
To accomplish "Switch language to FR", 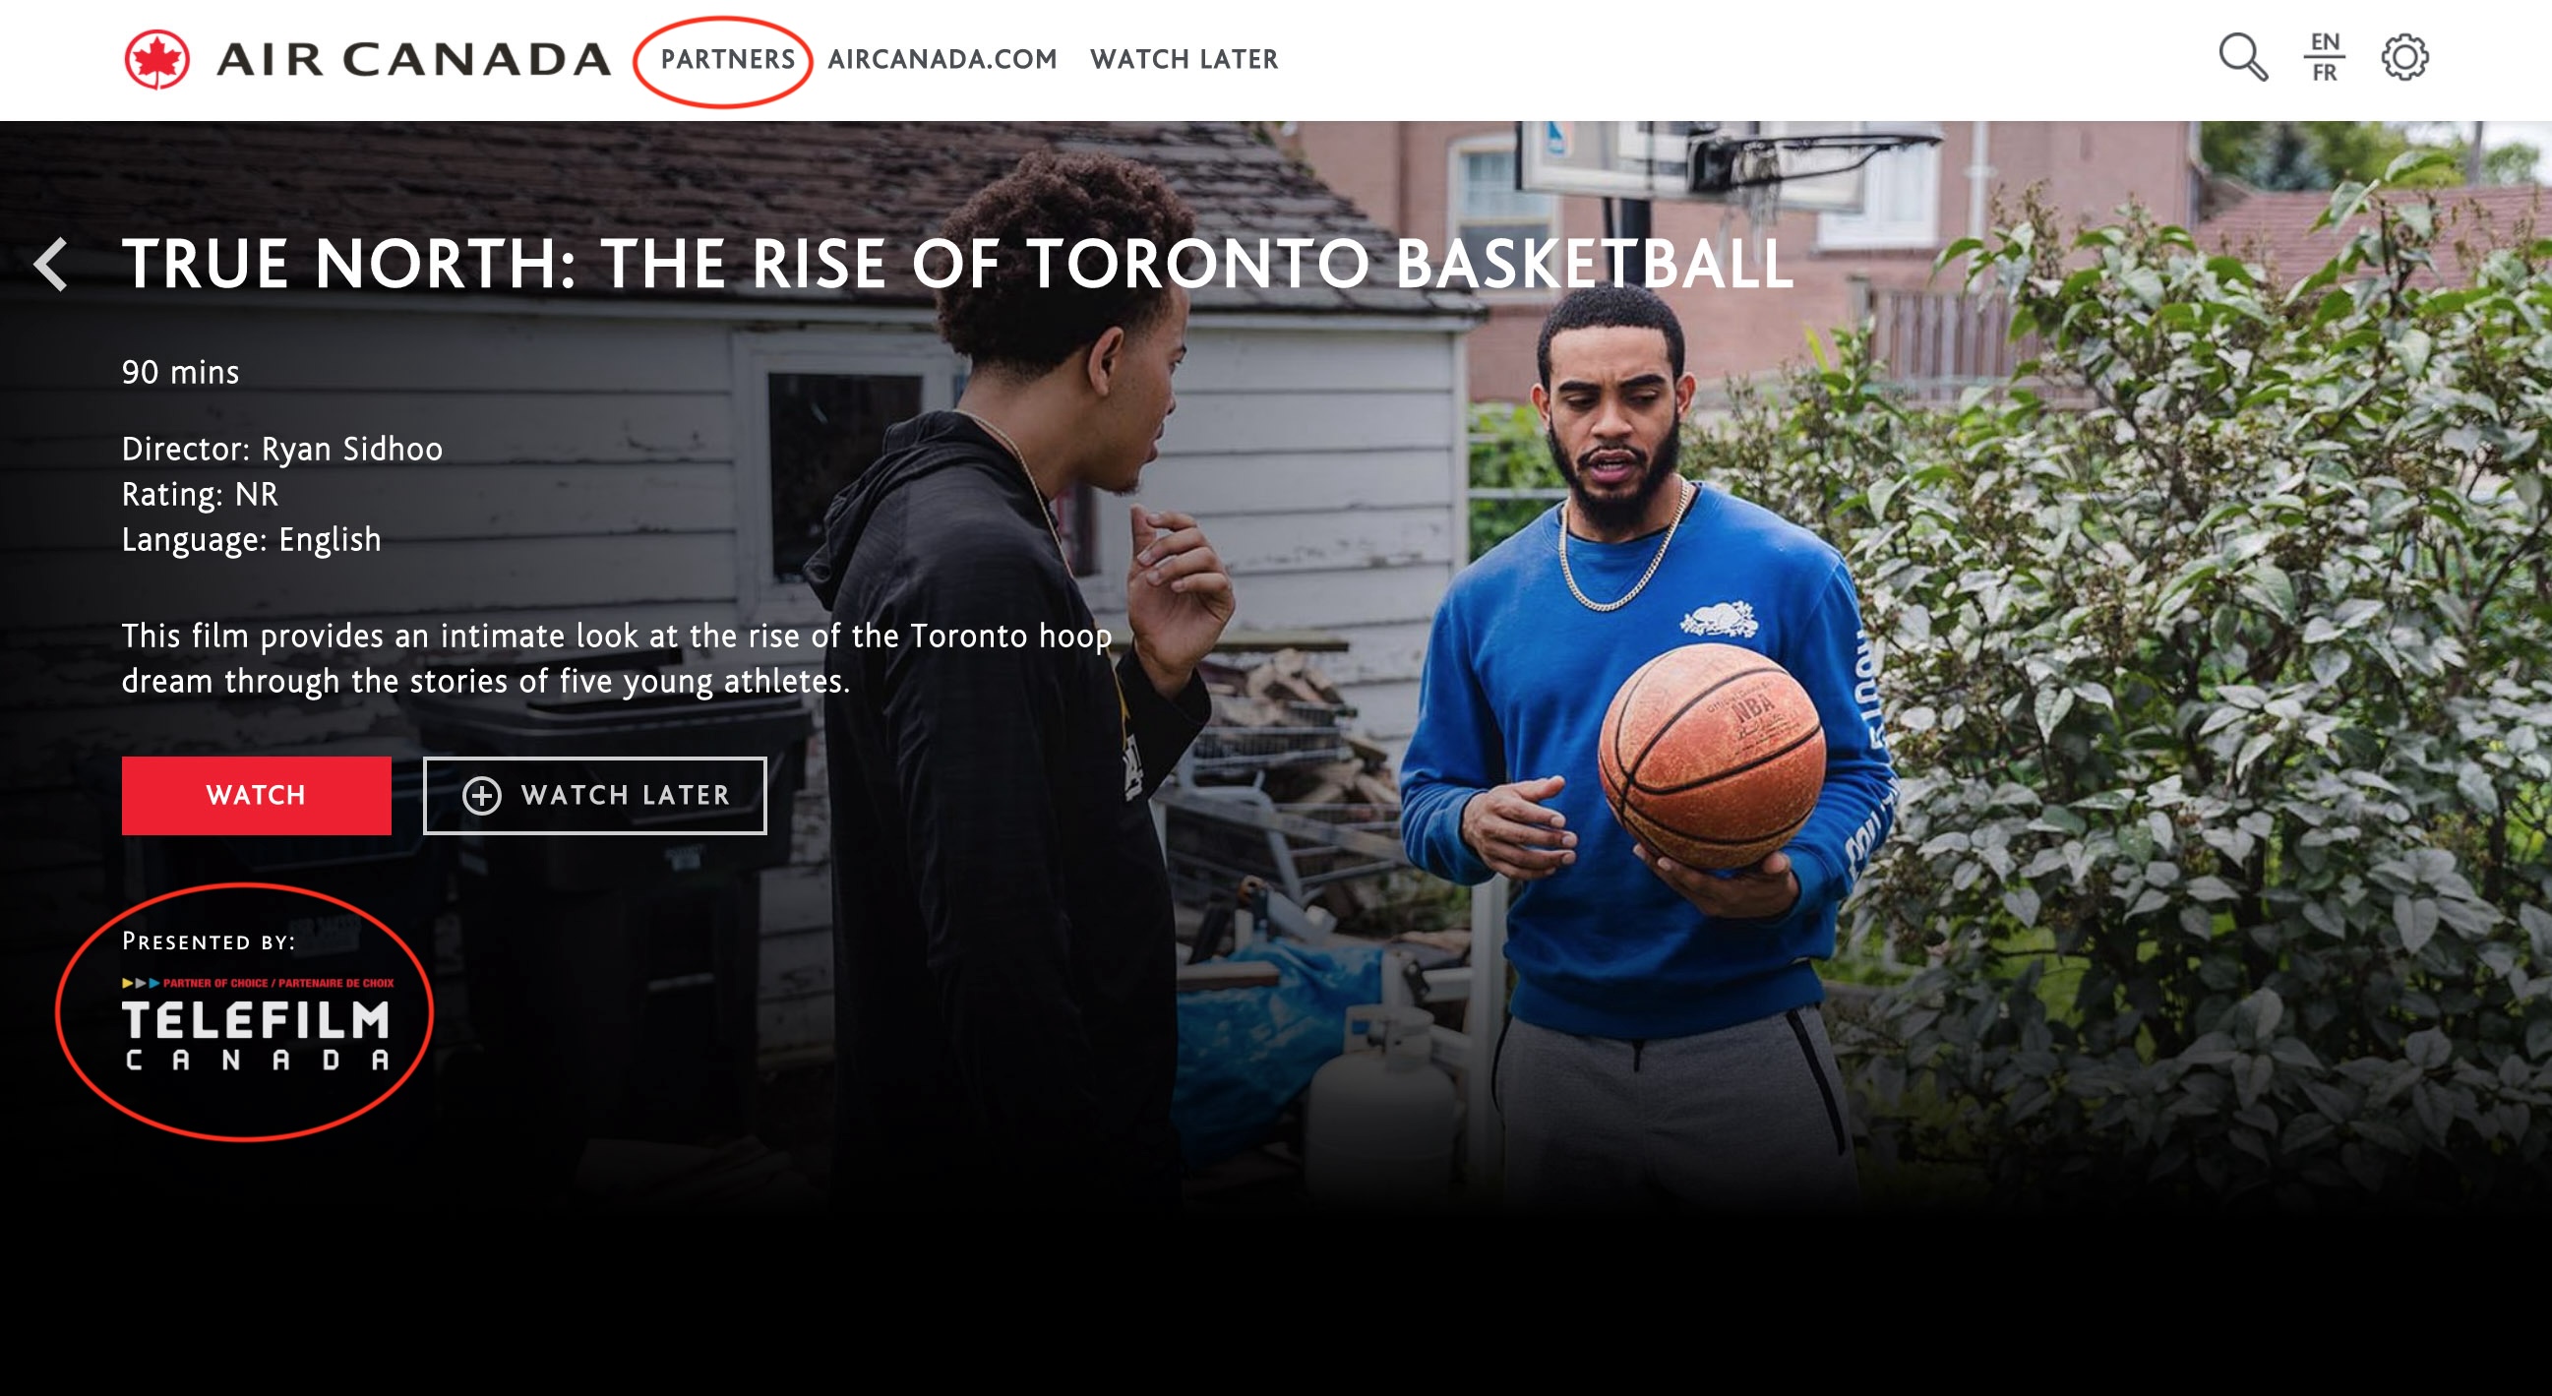I will click(x=2324, y=74).
